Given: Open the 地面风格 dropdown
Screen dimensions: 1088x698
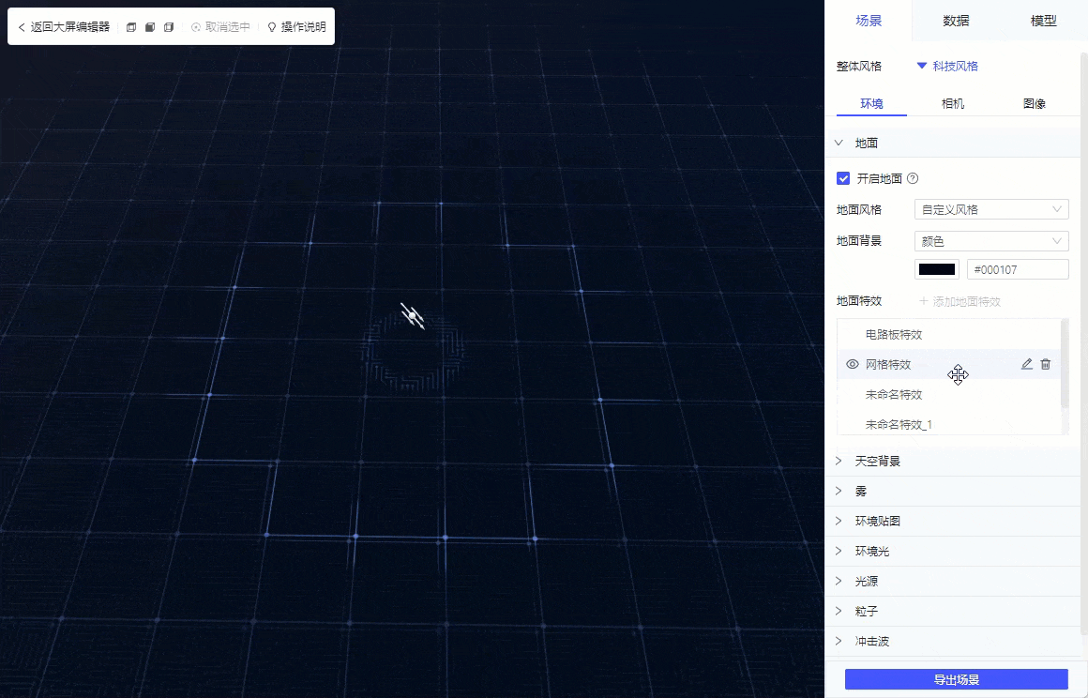Looking at the screenshot, I should [x=991, y=209].
